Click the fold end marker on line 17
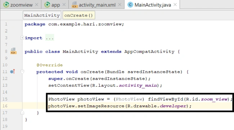Viewport: 234px width, 130px height. pos(22,113)
